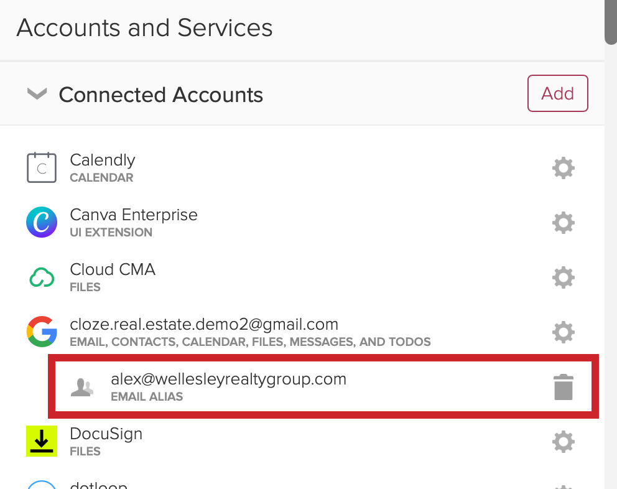617x489 pixels.
Task: Click the Google logo icon
Action: pos(42,332)
